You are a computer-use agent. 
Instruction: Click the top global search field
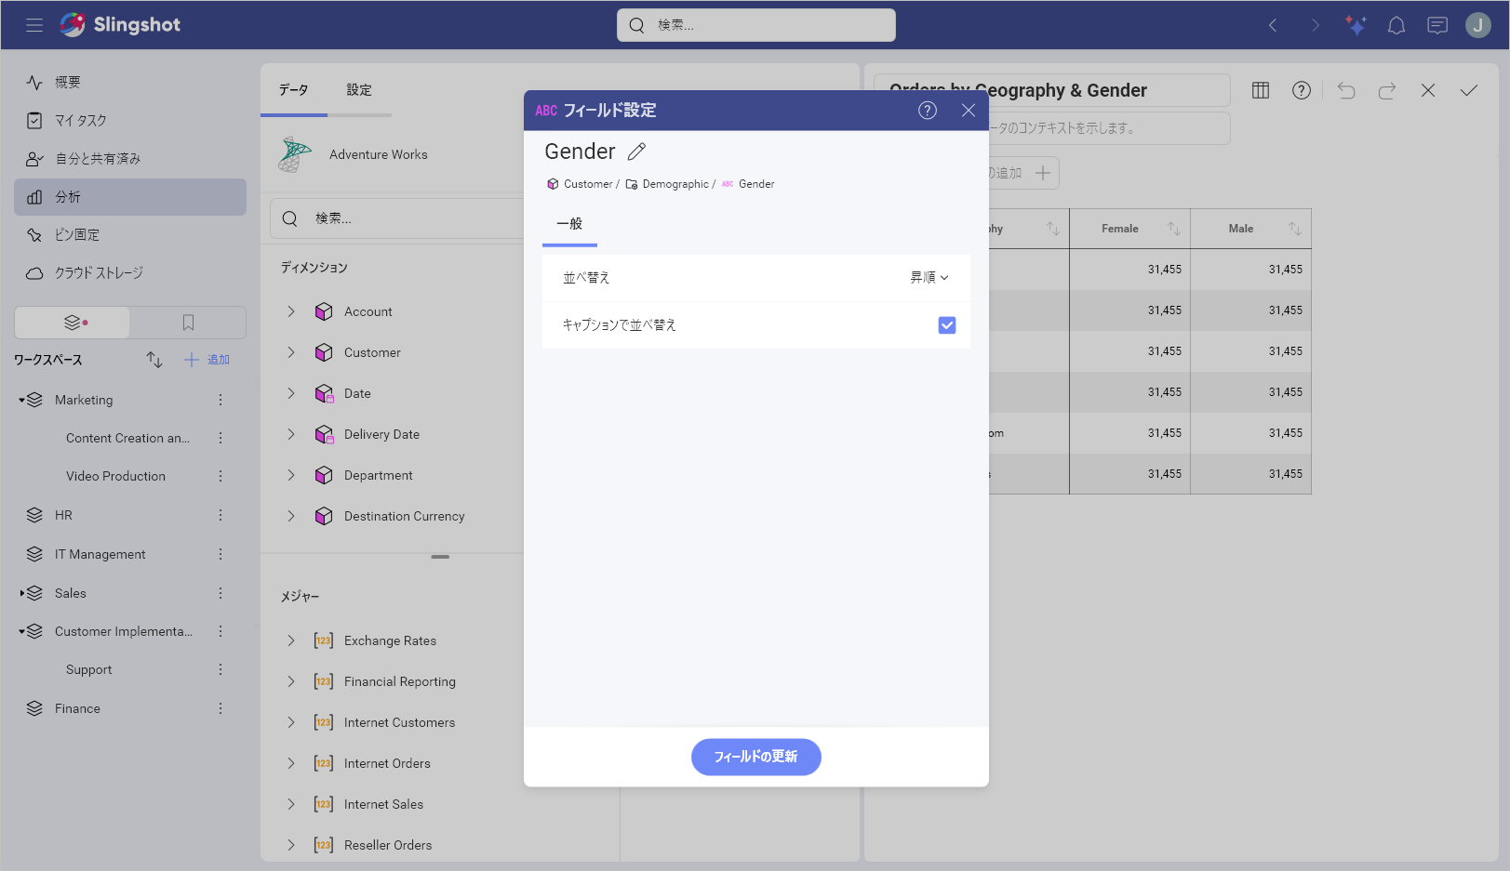(x=756, y=25)
